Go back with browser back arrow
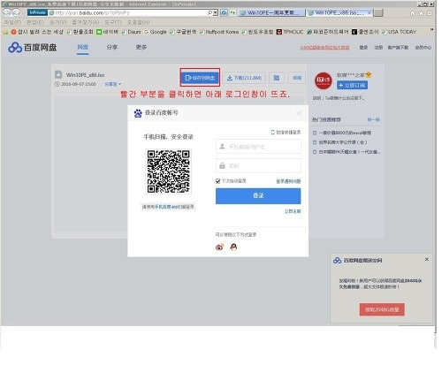 6,12
